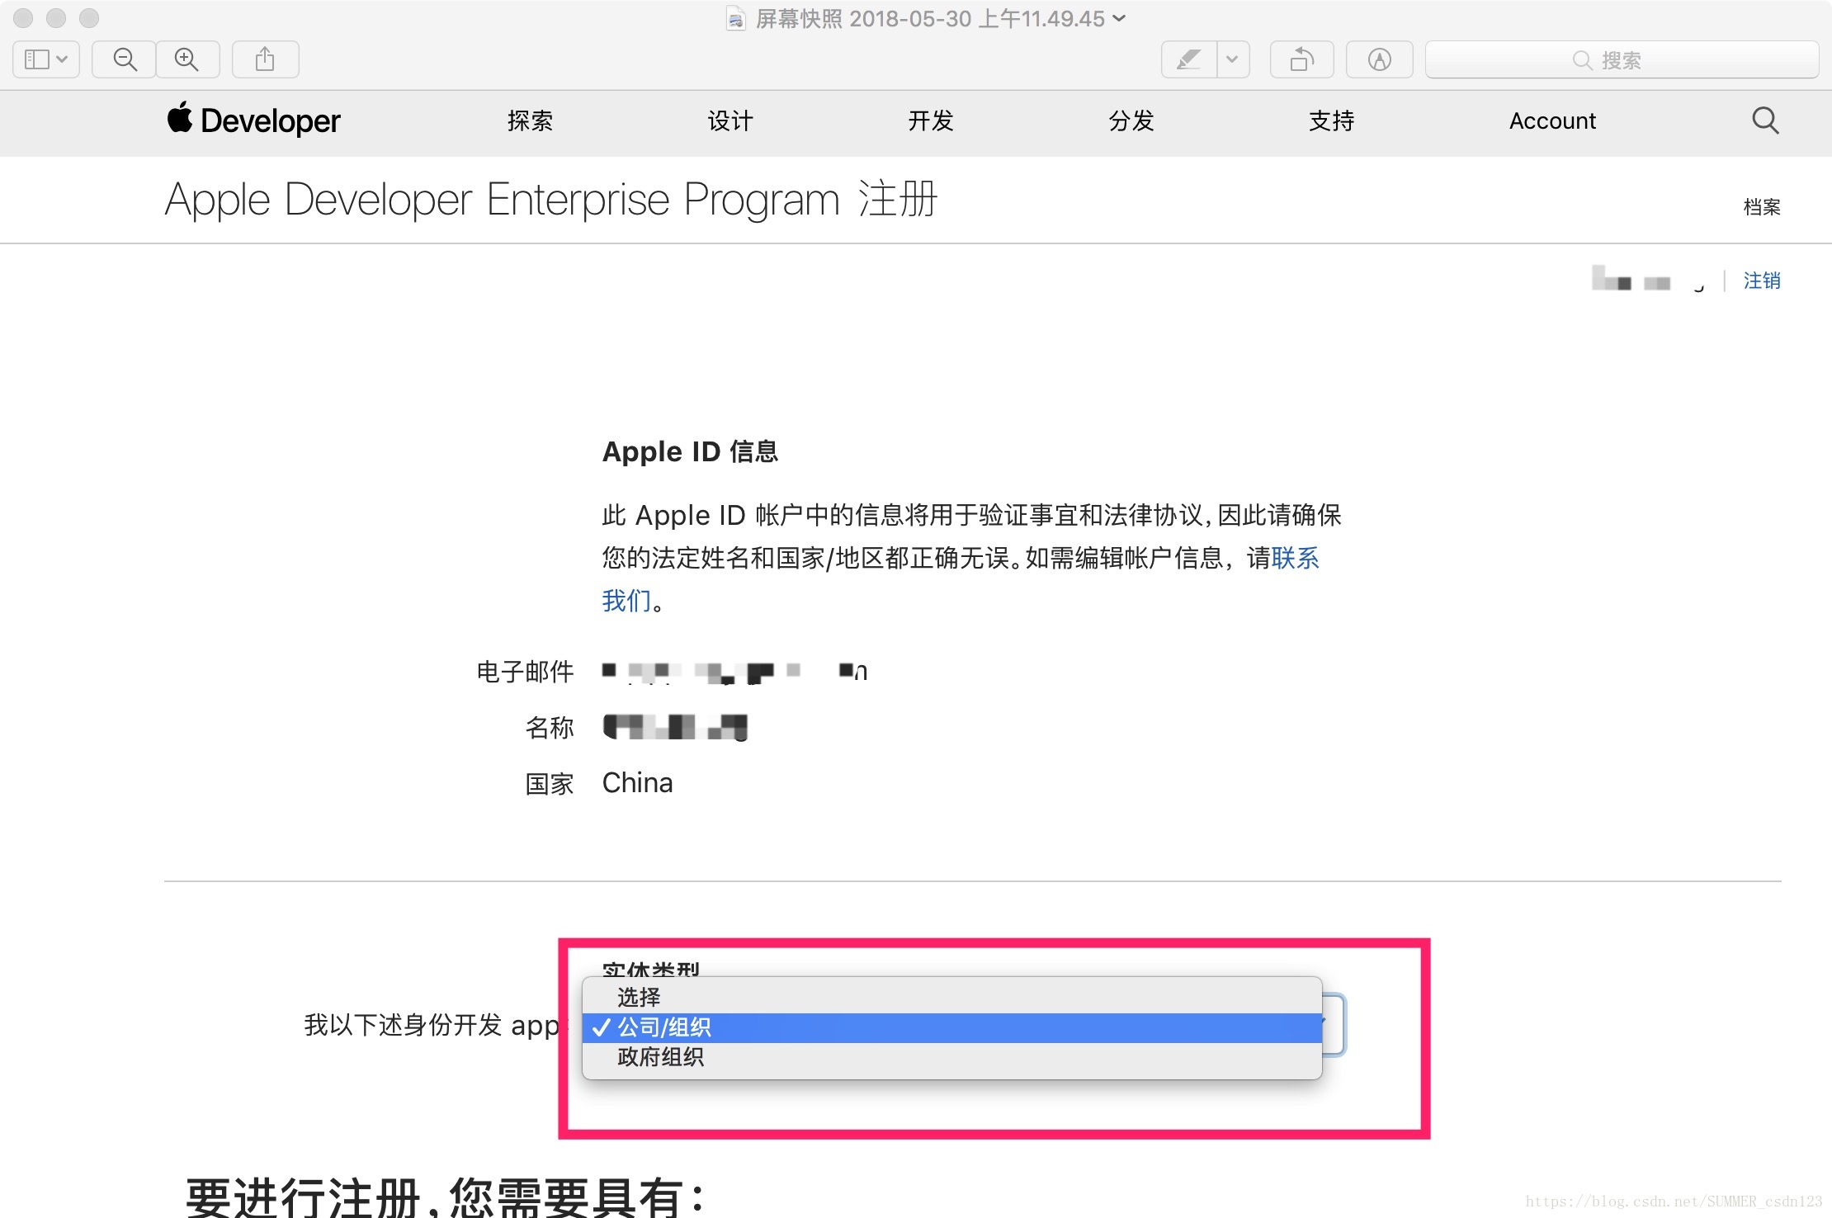Screen dimensions: 1832x1218
Task: Click the entity type select box arrow
Action: click(x=1332, y=1023)
